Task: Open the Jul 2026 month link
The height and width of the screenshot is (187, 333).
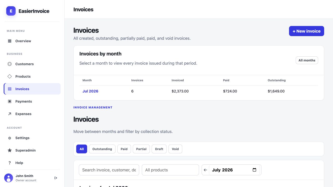Action: coord(90,91)
